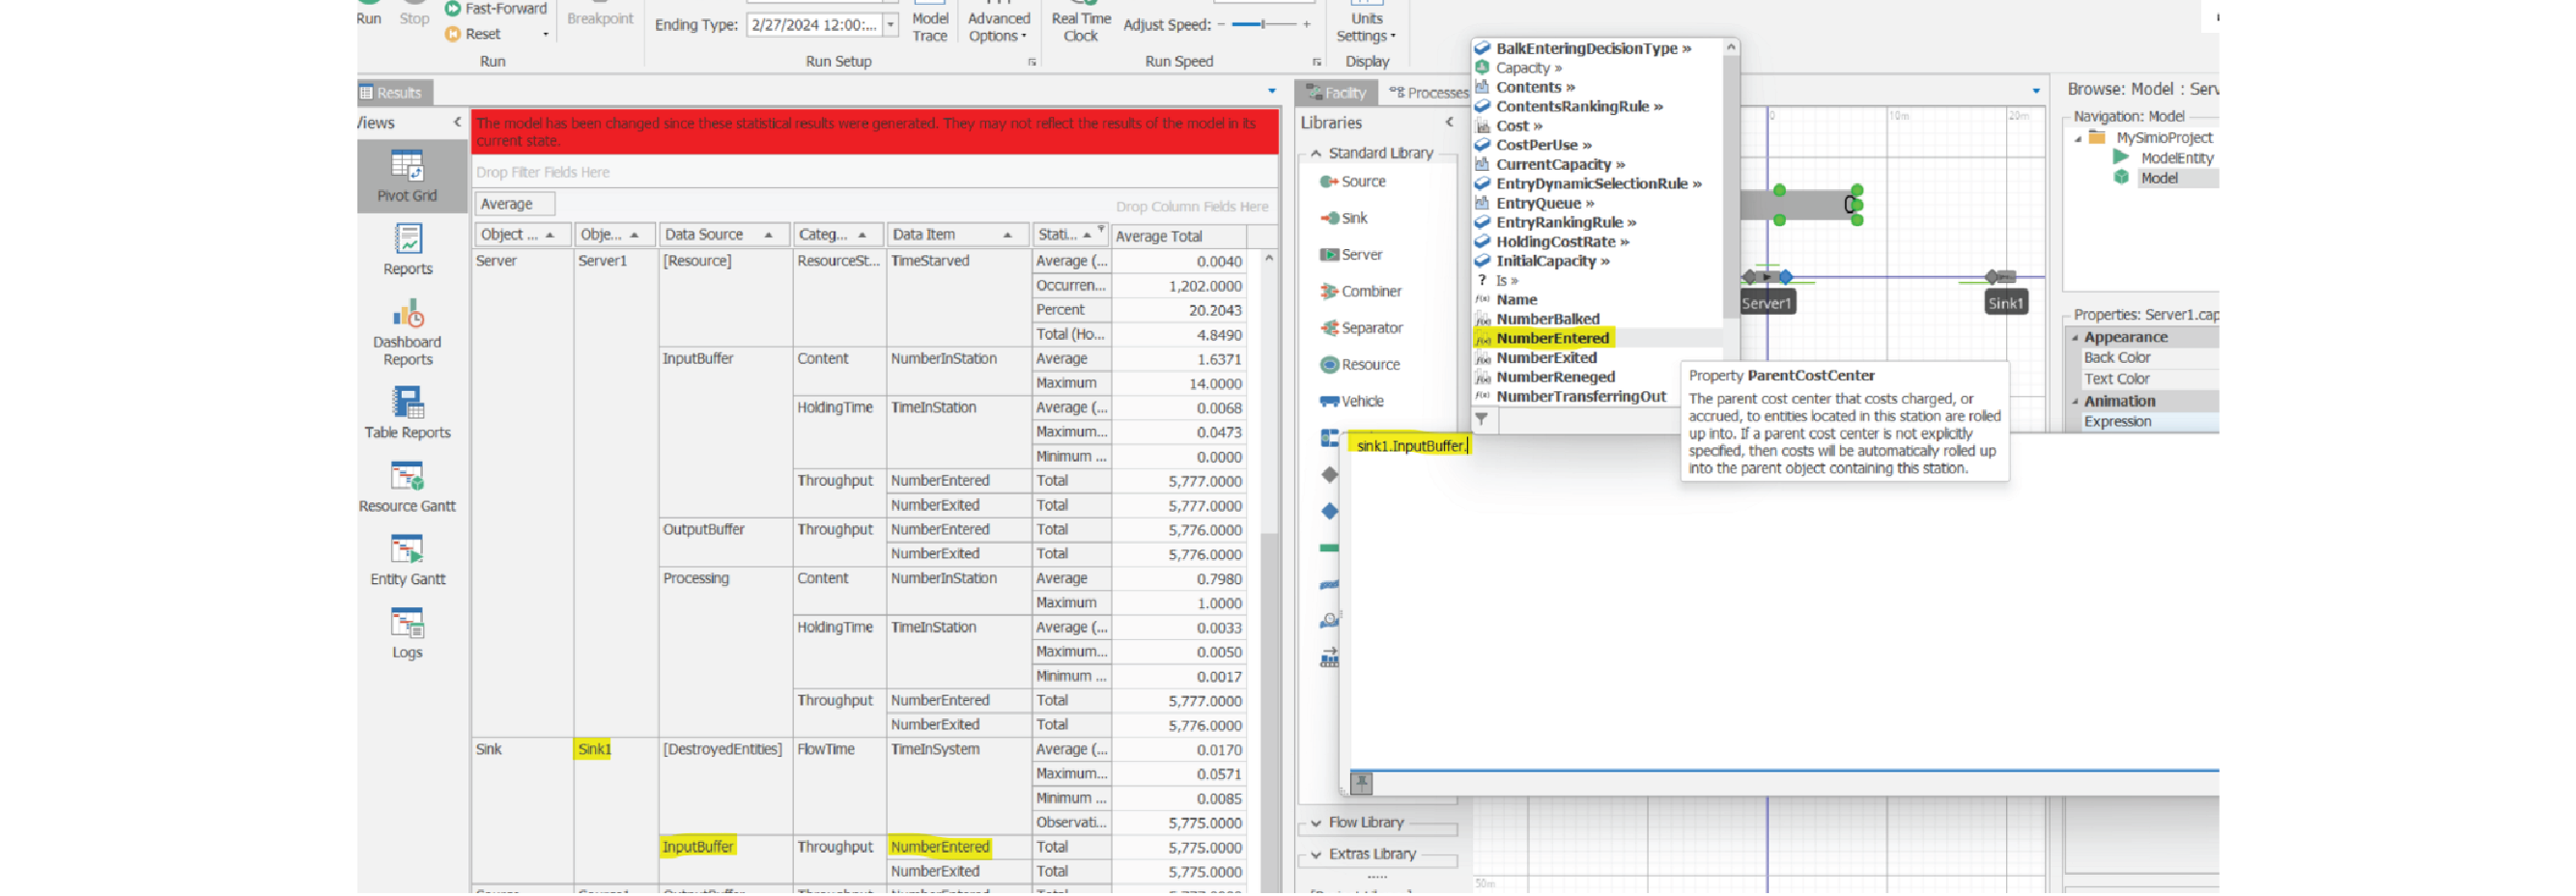Image resolution: width=2576 pixels, height=896 pixels.
Task: Switch to the Facility tab
Action: [1337, 93]
